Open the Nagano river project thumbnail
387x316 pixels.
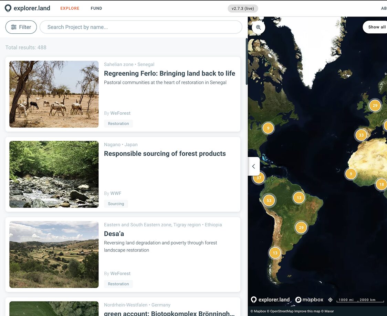click(x=54, y=174)
